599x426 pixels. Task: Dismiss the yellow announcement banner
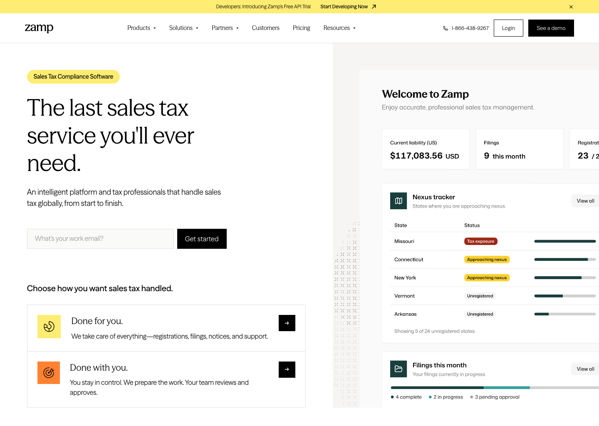[571, 7]
